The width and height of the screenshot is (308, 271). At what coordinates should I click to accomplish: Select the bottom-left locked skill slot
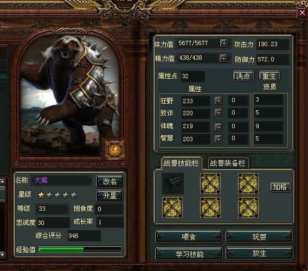(172, 207)
